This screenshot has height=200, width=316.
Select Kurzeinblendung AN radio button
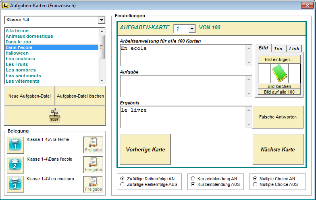(x=193, y=179)
